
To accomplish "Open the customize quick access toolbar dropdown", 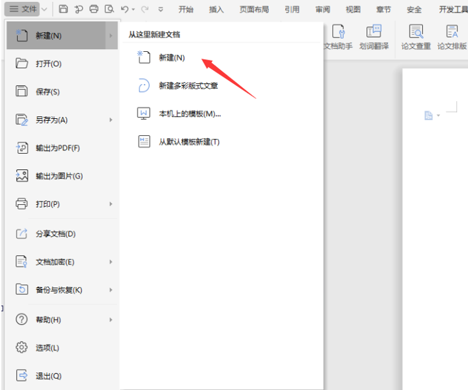I will click(161, 10).
